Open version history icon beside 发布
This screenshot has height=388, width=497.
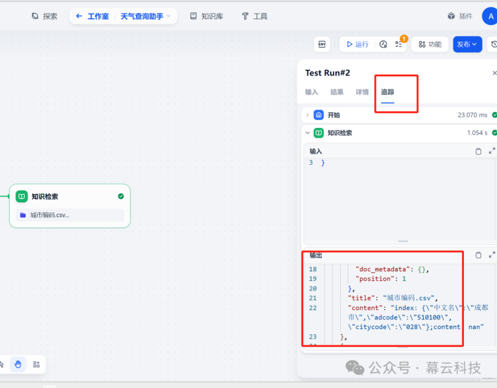493,44
